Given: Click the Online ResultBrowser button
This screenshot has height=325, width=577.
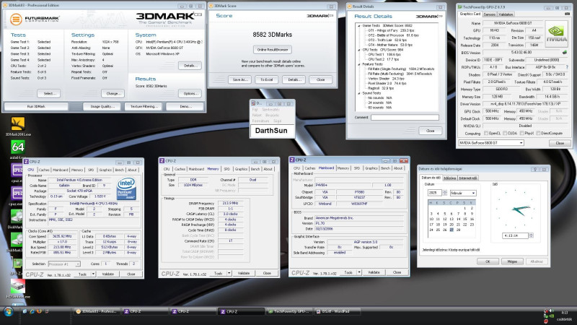Looking at the screenshot, I should [x=273, y=49].
